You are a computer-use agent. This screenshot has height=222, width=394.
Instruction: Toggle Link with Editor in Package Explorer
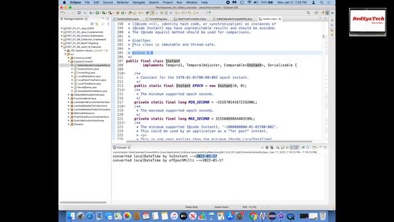[97, 24]
